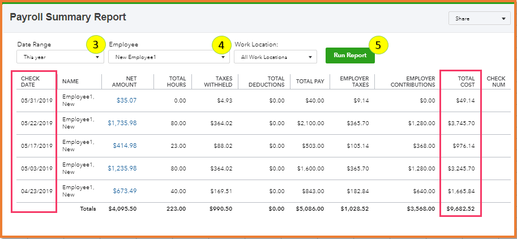The image size is (517, 239).
Task: Click the Payroll Summary Report heading
Action: click(x=68, y=17)
